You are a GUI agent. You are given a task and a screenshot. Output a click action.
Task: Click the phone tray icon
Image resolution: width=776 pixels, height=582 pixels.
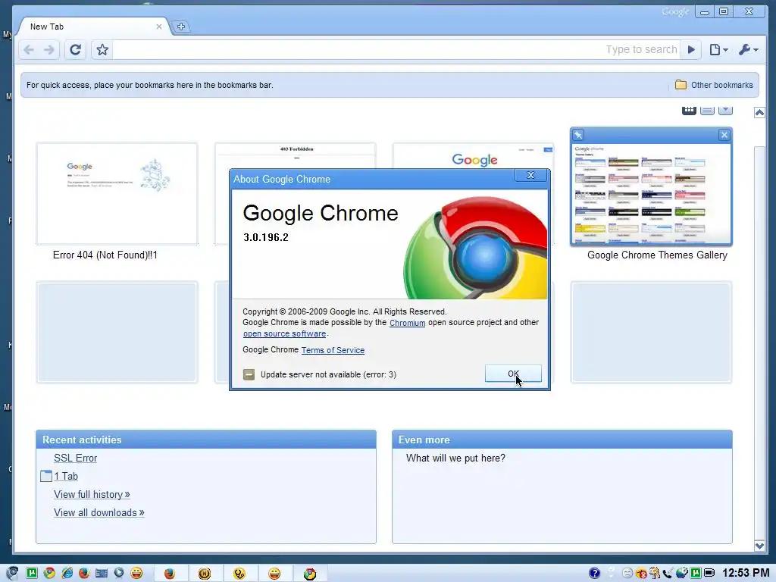tap(668, 573)
